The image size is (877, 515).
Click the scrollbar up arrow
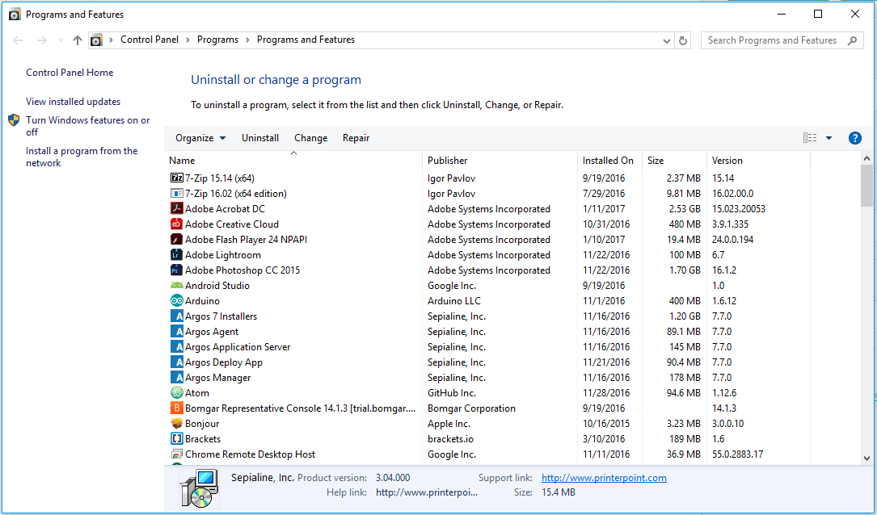pos(866,159)
